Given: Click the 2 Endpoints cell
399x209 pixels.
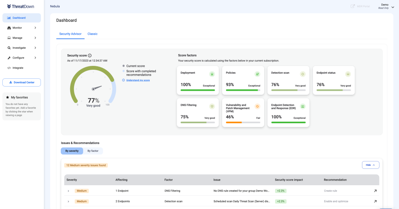Looking at the screenshot, I should click(123, 201).
